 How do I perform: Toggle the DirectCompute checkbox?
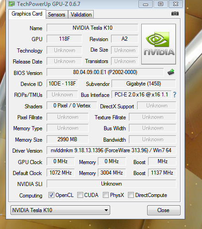tap(131, 195)
